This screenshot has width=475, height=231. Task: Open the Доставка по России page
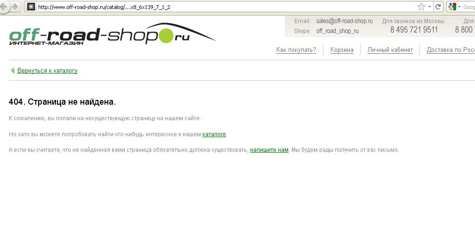pos(451,50)
